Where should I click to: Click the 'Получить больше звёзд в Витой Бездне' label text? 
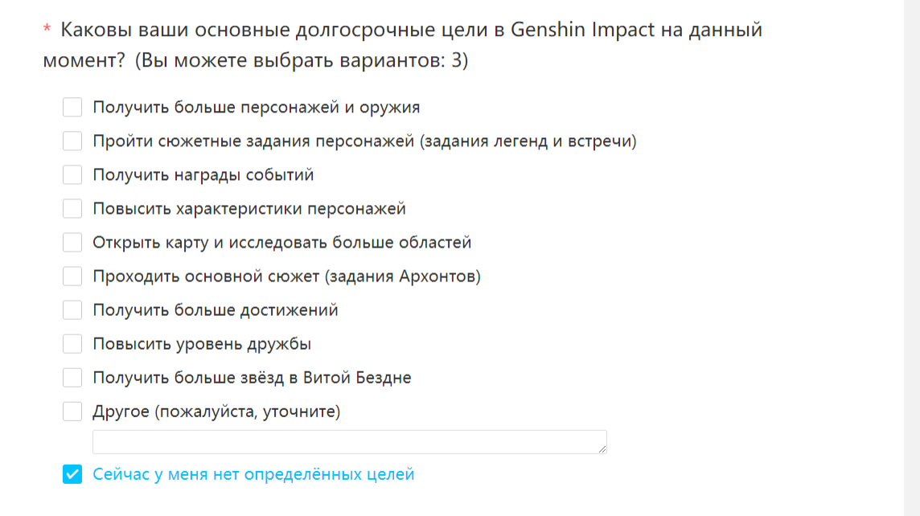coord(252,378)
